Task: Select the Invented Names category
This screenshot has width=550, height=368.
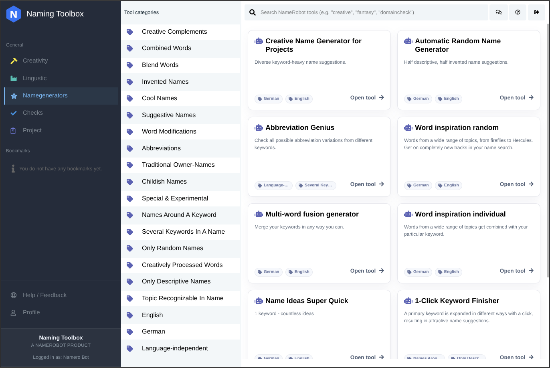Action: (165, 82)
